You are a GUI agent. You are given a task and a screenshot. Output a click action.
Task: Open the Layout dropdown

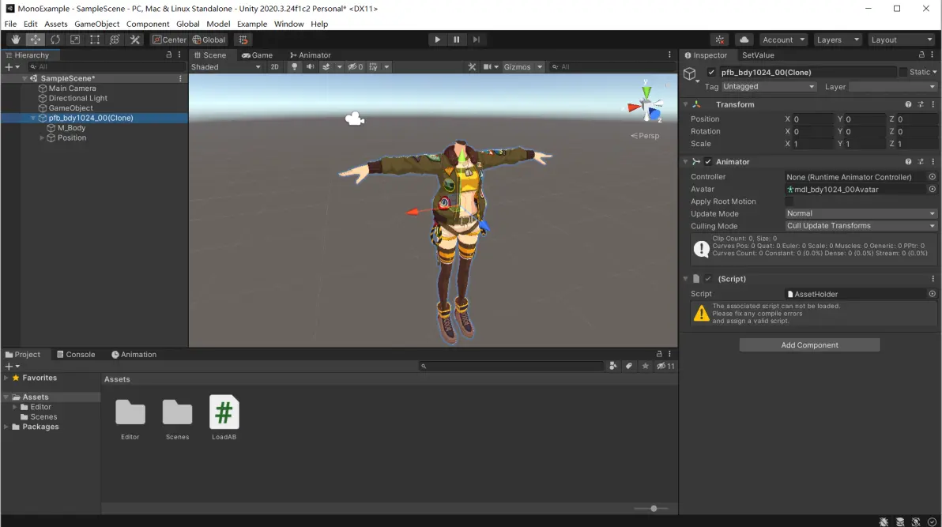point(901,40)
